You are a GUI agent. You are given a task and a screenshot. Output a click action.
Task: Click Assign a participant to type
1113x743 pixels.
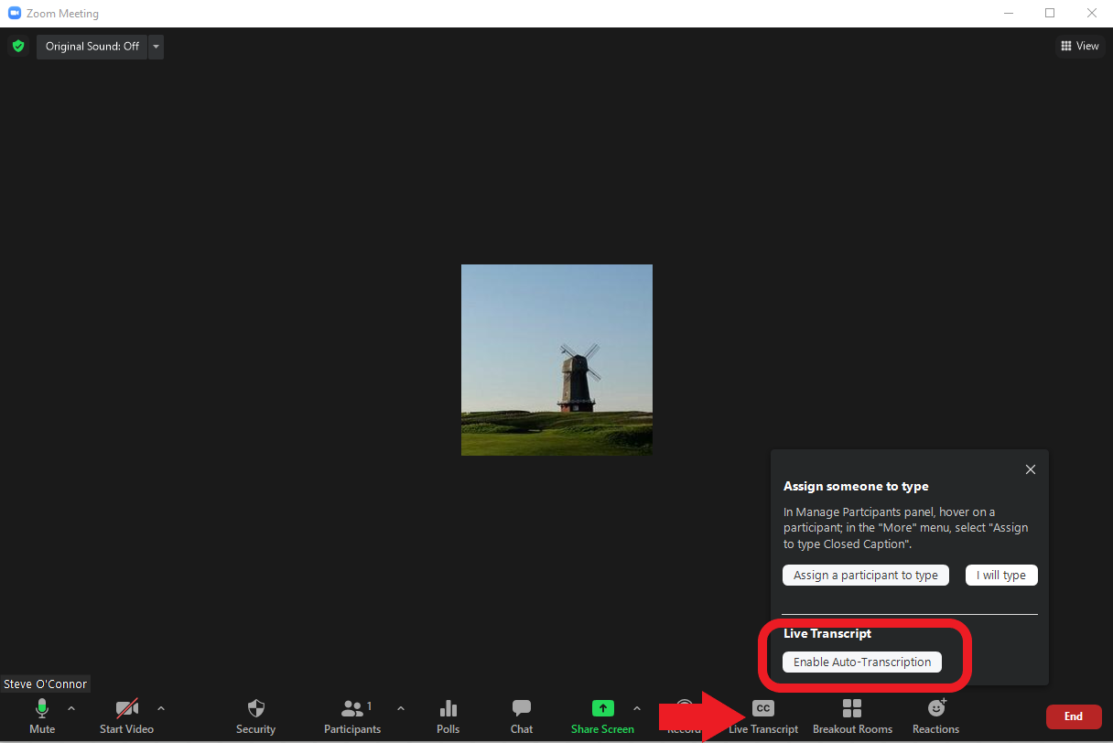pos(865,576)
